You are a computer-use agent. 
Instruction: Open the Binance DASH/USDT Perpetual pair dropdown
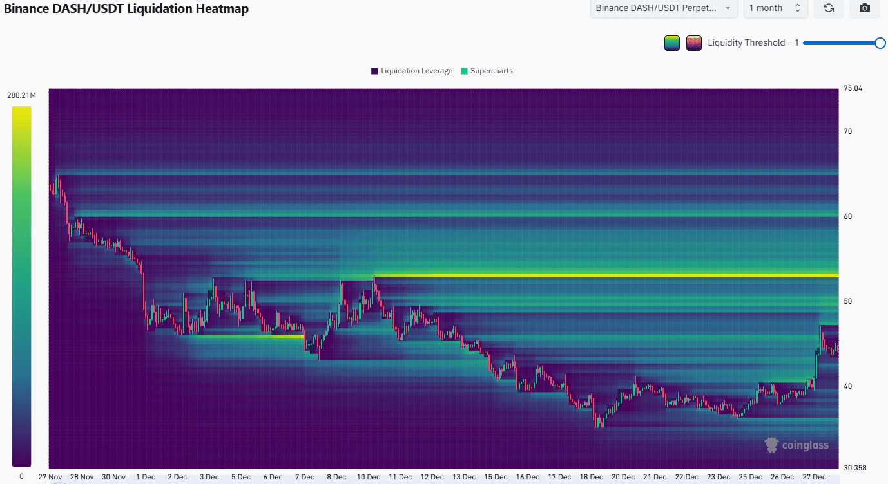(x=664, y=8)
